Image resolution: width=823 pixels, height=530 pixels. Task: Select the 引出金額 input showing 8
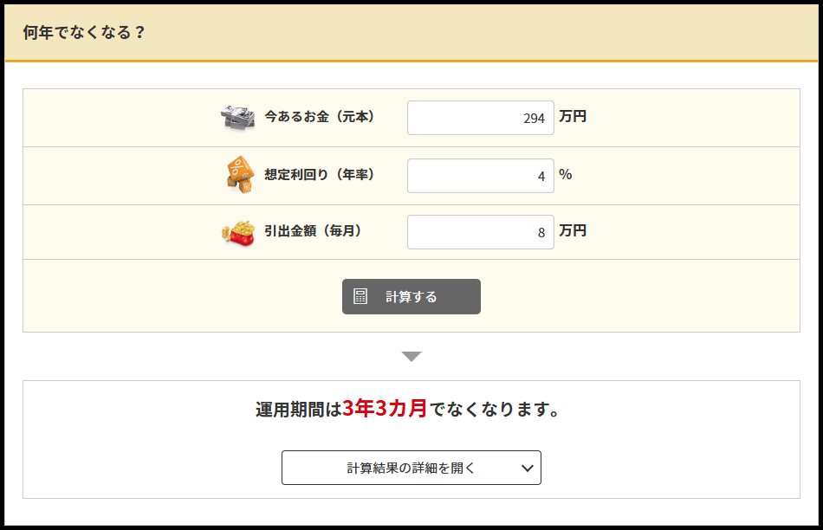480,232
